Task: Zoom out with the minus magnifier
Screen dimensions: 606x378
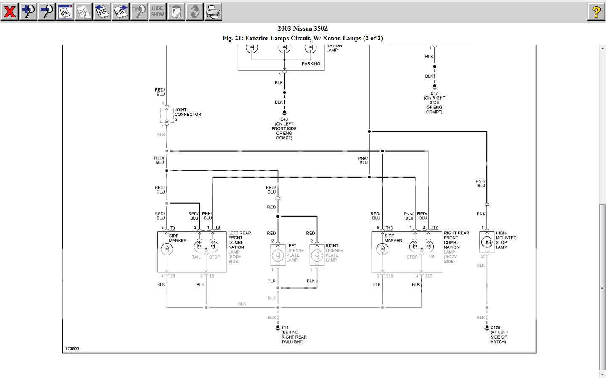Action: tap(47, 11)
